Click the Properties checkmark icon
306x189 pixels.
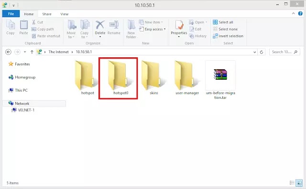pos(179,25)
